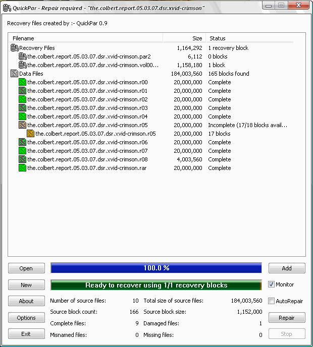
Task: Select the Recovery Files tree row
Action: tap(37, 48)
